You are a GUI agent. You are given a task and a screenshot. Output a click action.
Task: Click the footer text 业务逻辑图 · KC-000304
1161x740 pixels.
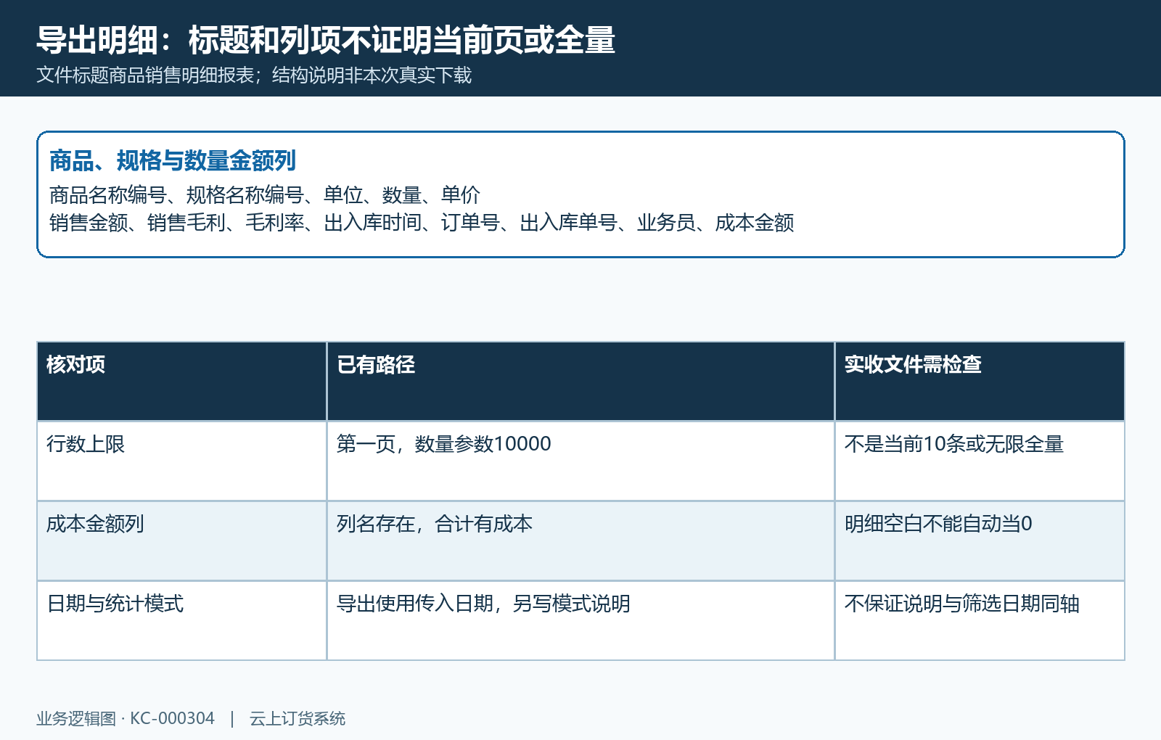pyautogui.click(x=126, y=718)
